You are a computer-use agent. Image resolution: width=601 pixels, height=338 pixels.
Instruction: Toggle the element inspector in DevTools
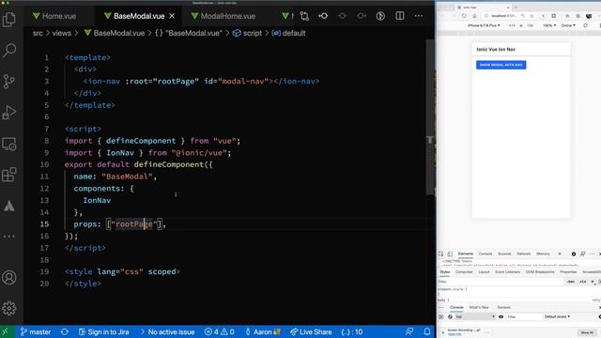point(440,253)
